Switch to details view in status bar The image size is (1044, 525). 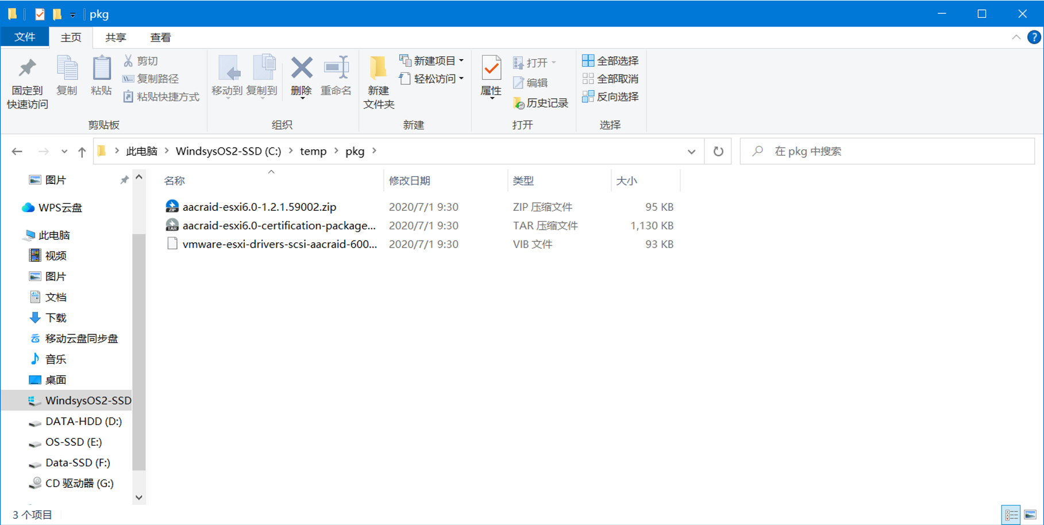[x=1011, y=515]
